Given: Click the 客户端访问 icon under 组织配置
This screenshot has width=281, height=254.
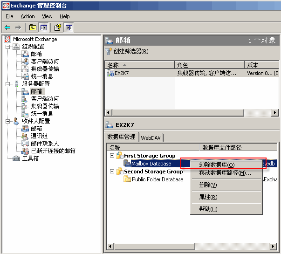Looking at the screenshot, I should pos(25,62).
